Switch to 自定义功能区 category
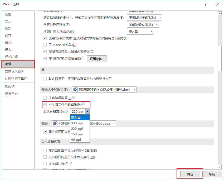The width and height of the screenshot is (224, 180). point(18,72)
